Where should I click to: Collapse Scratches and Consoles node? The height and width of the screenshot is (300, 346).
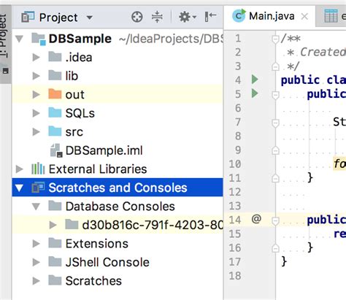[x=20, y=188]
